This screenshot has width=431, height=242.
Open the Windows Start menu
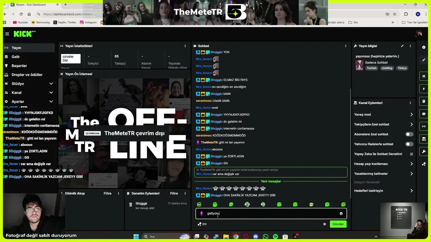[x=136, y=237]
